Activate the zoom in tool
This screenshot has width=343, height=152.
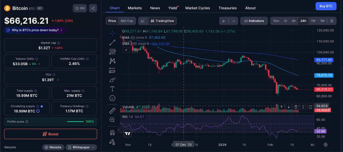tap(113, 120)
